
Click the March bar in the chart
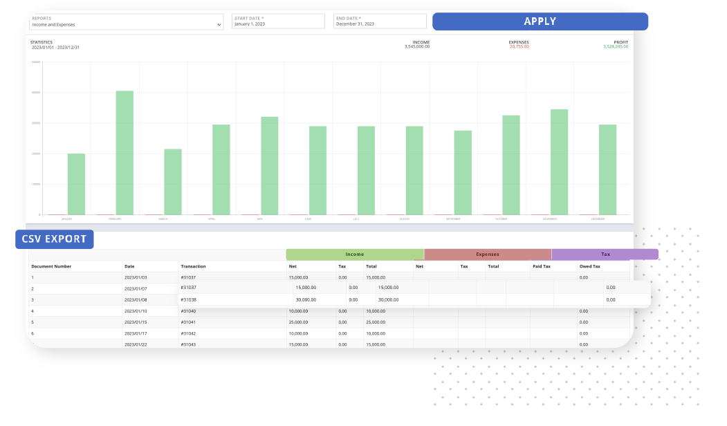pyautogui.click(x=173, y=182)
